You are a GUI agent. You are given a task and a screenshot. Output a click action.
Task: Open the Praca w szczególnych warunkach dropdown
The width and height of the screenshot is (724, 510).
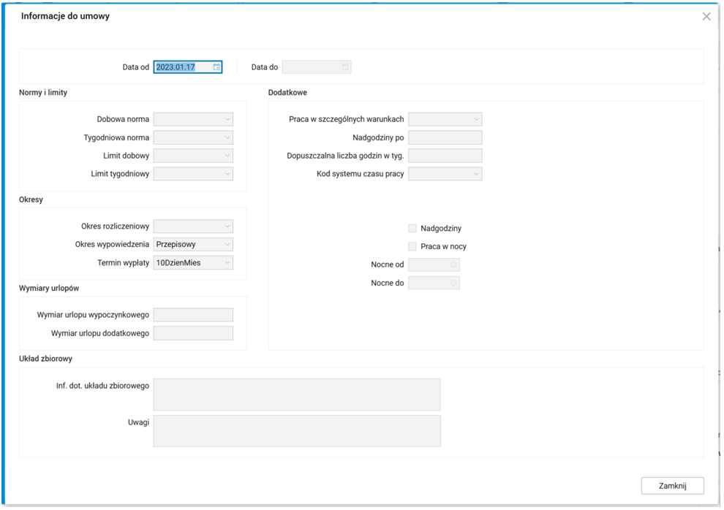coord(476,119)
